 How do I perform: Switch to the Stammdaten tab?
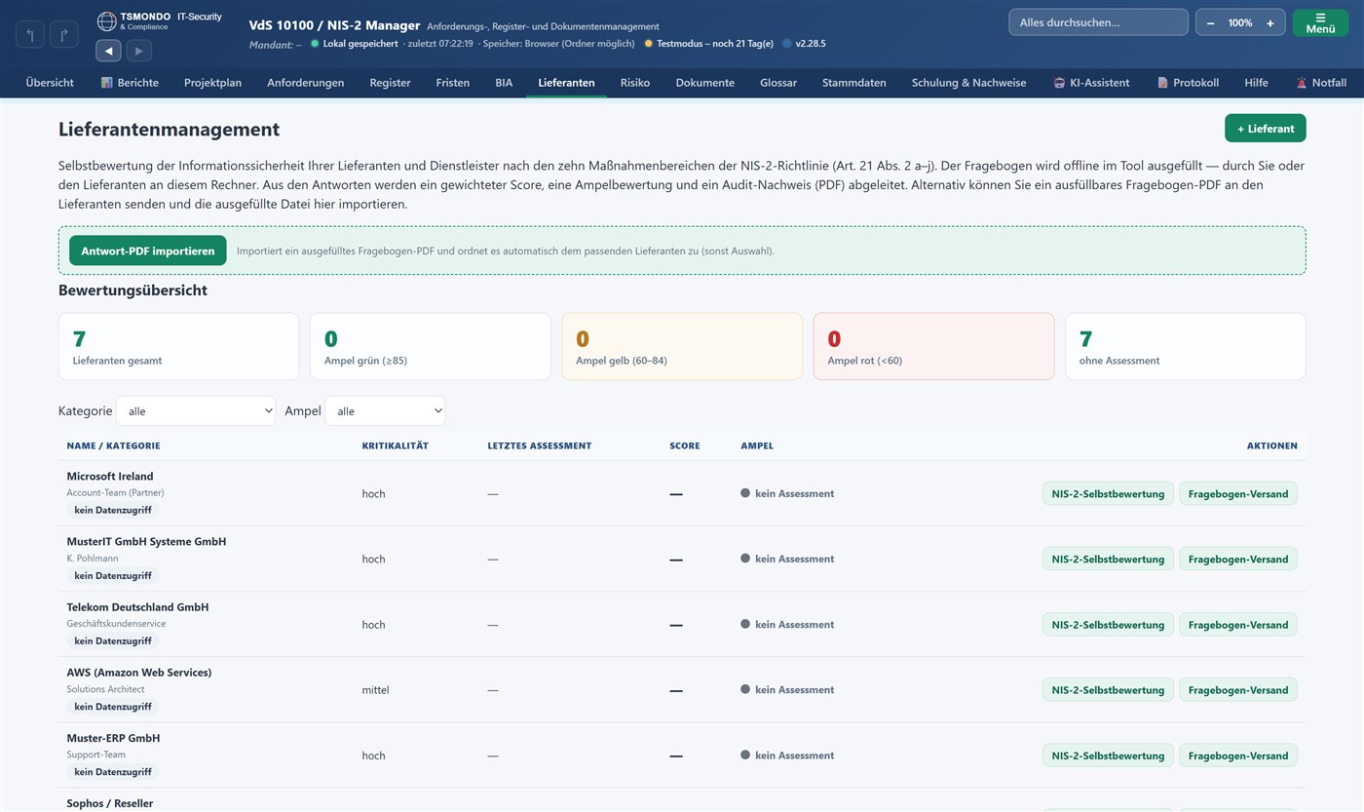click(854, 83)
